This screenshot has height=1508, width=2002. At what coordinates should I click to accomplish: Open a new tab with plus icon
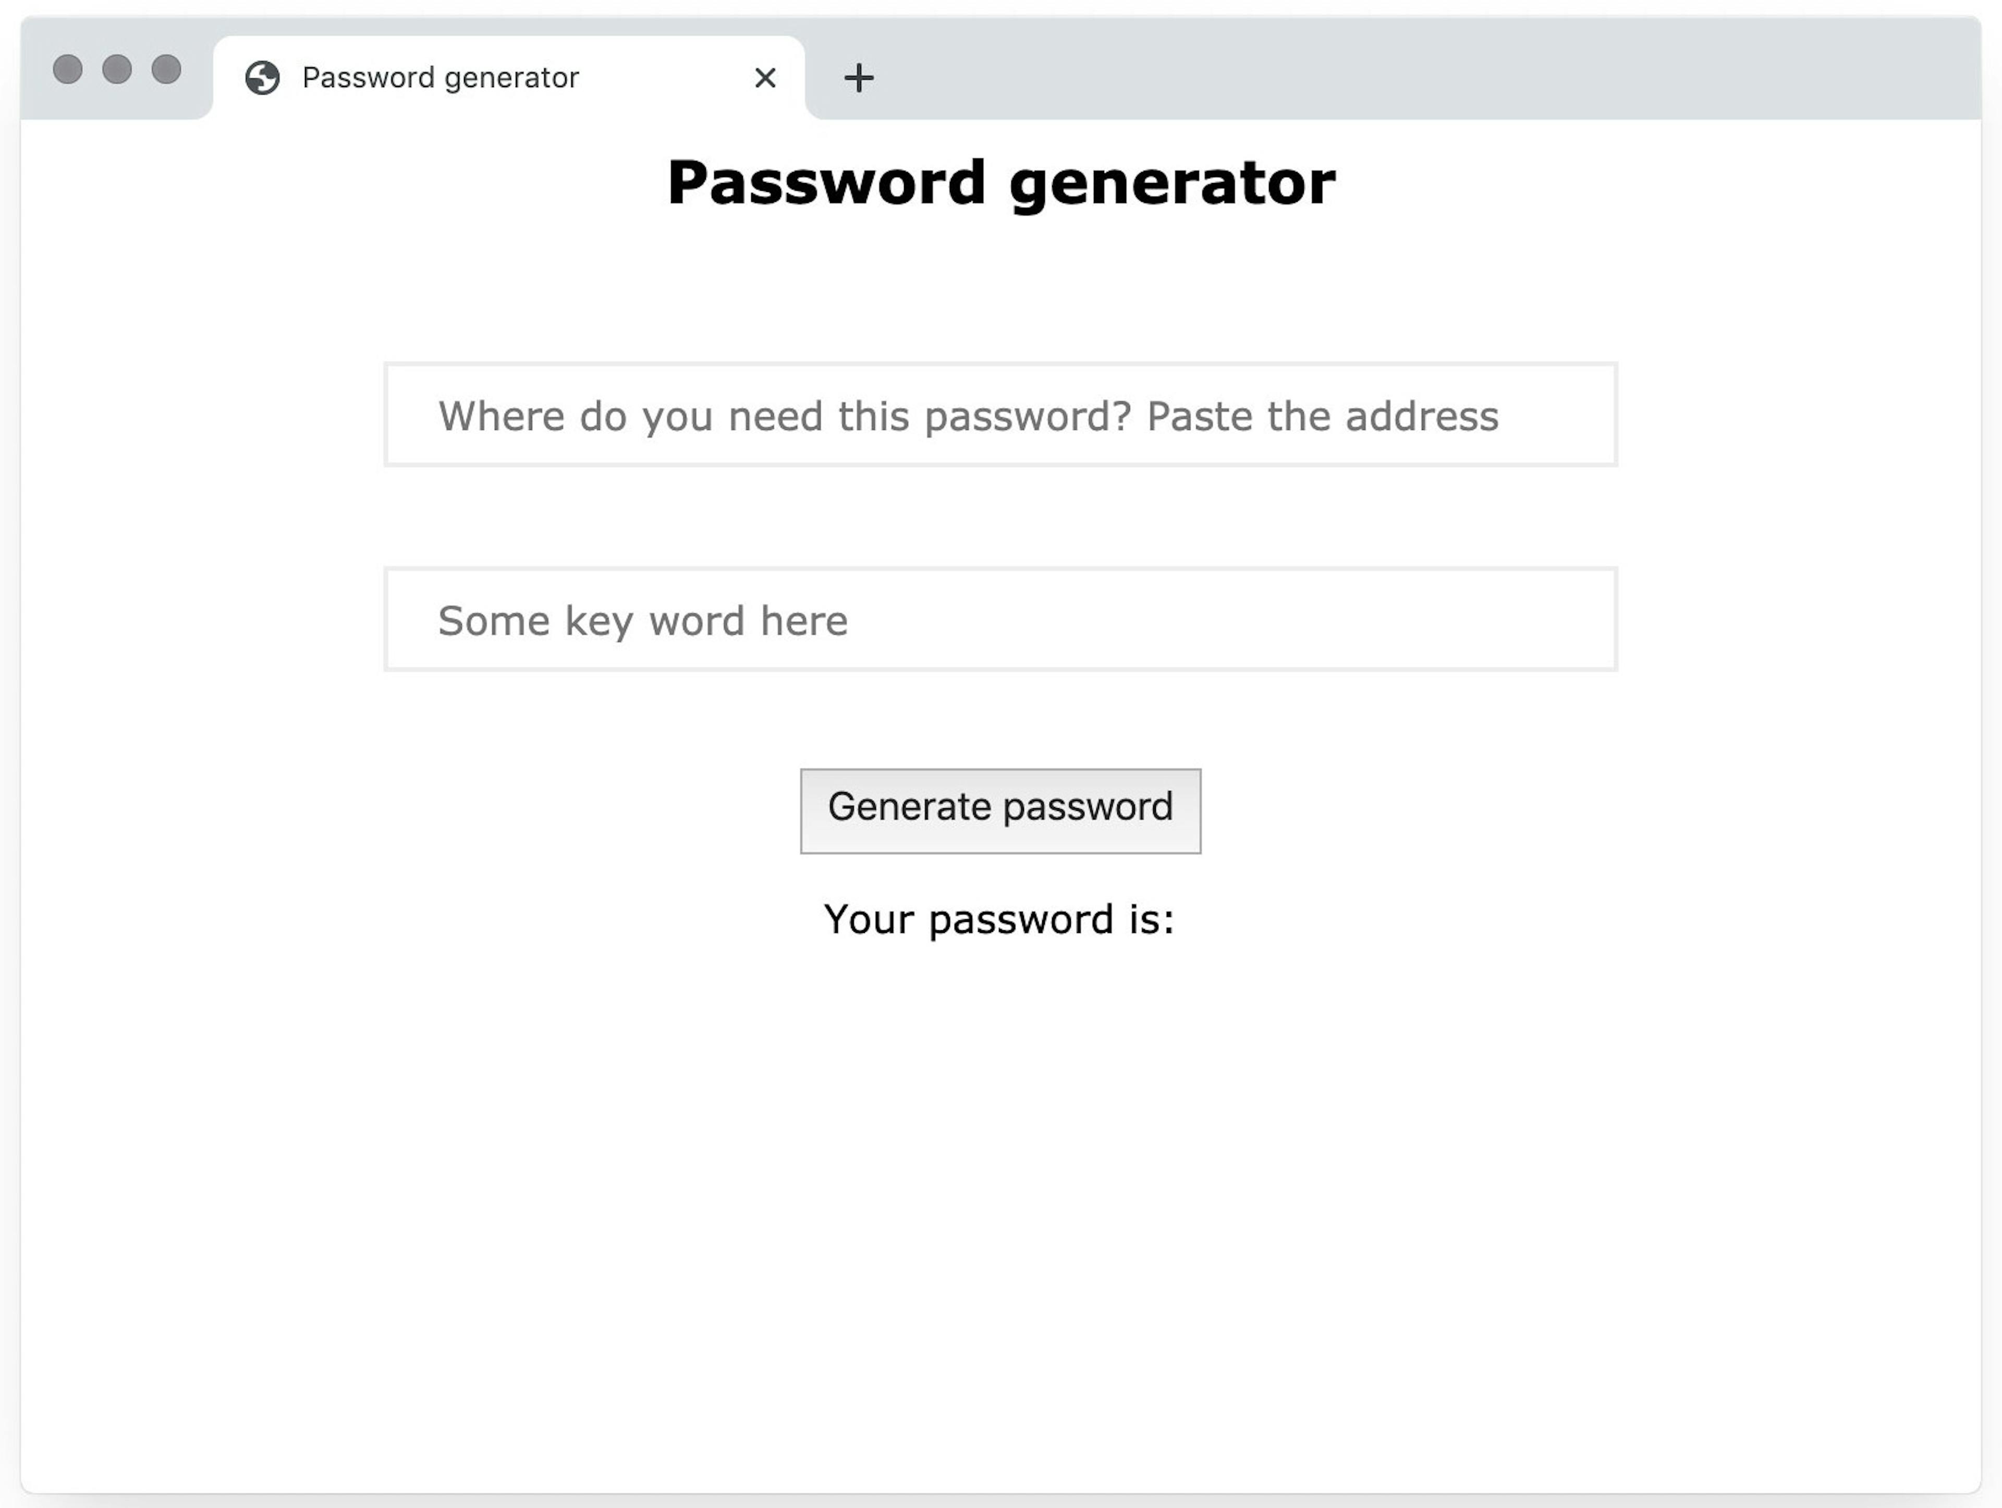pyautogui.click(x=859, y=78)
